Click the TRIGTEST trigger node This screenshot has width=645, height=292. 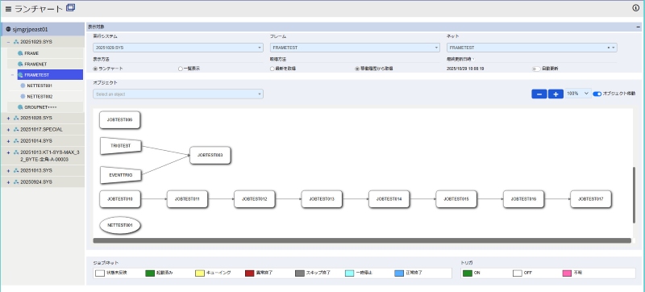[x=121, y=146]
